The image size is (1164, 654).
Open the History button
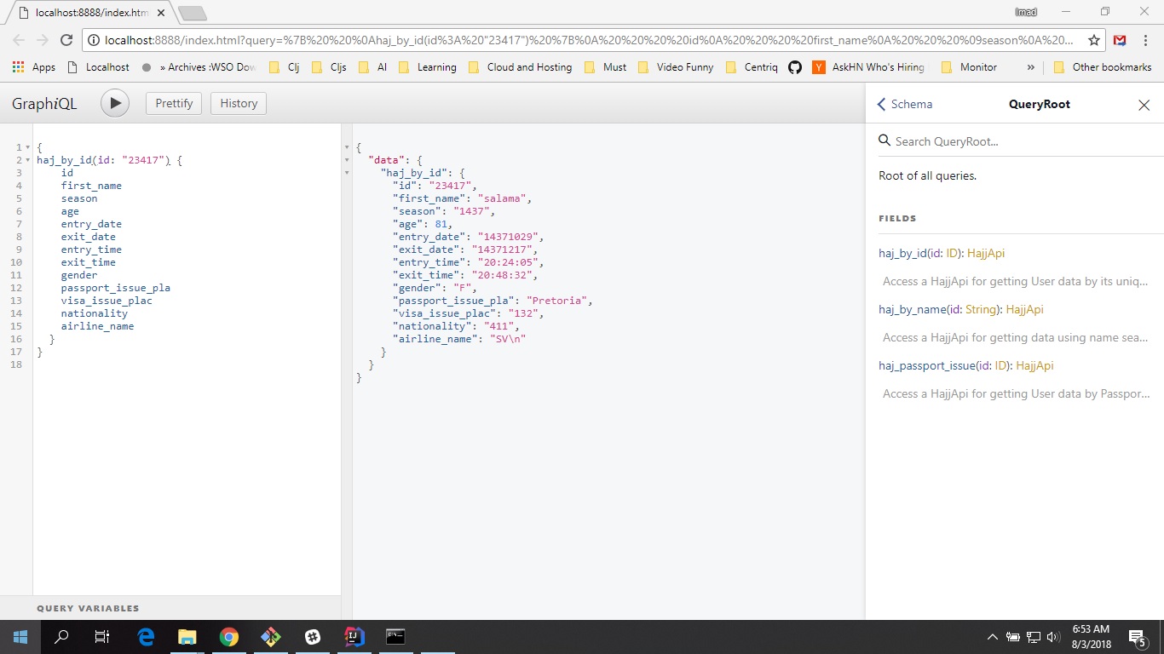[x=239, y=103]
